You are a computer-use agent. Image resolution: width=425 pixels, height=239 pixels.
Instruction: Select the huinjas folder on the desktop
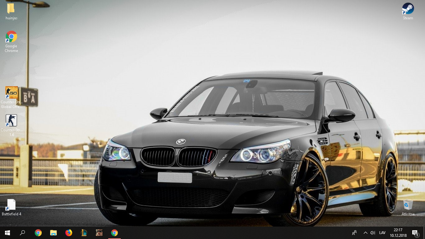[x=11, y=12]
